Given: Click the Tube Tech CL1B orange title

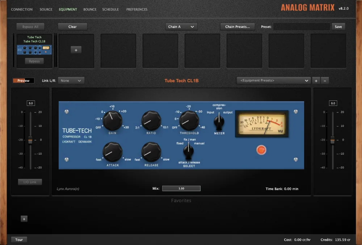Looking at the screenshot, I should click(x=181, y=81).
